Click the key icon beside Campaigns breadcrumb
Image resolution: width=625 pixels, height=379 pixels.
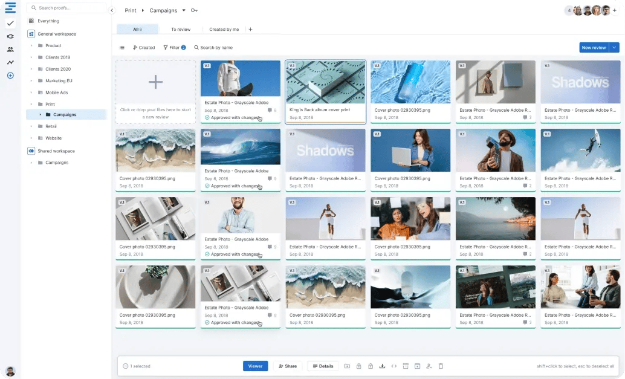coord(194,11)
